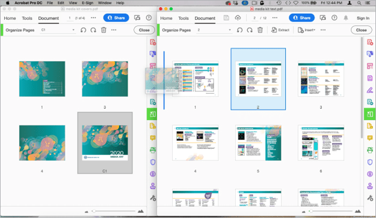Viewport: 376px width, 218px height.
Task: Open ellipsis menu next to 2 / 12 field
Action: click(x=275, y=17)
